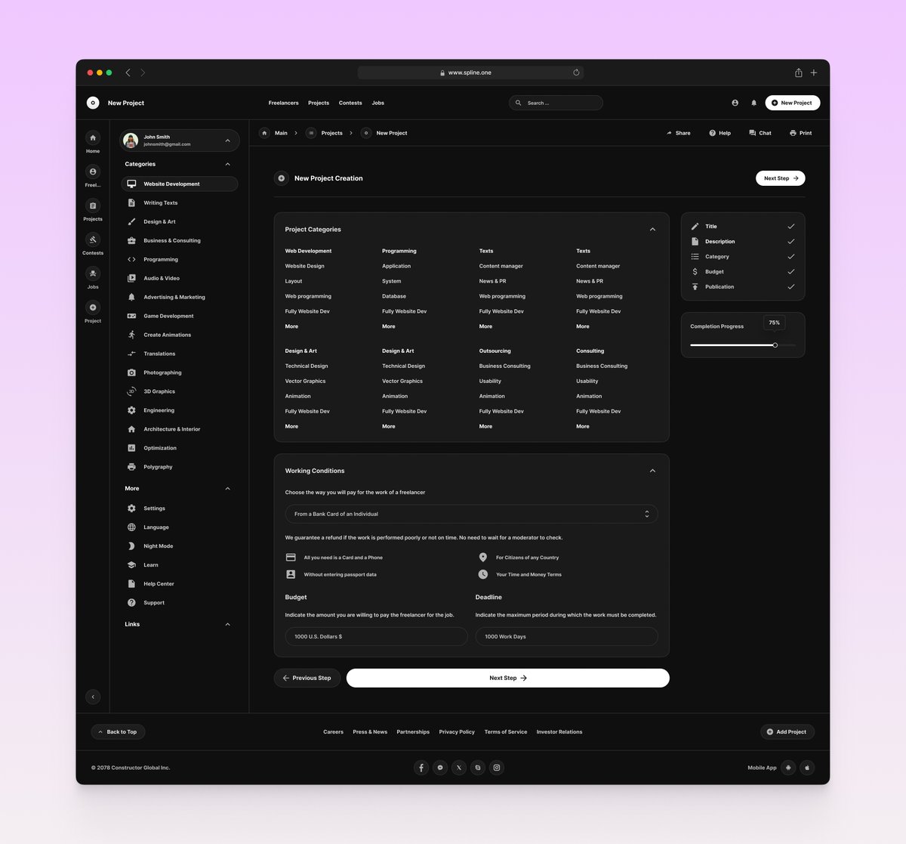This screenshot has width=906, height=844.
Task: Click Help in the page toolbar
Action: [720, 133]
